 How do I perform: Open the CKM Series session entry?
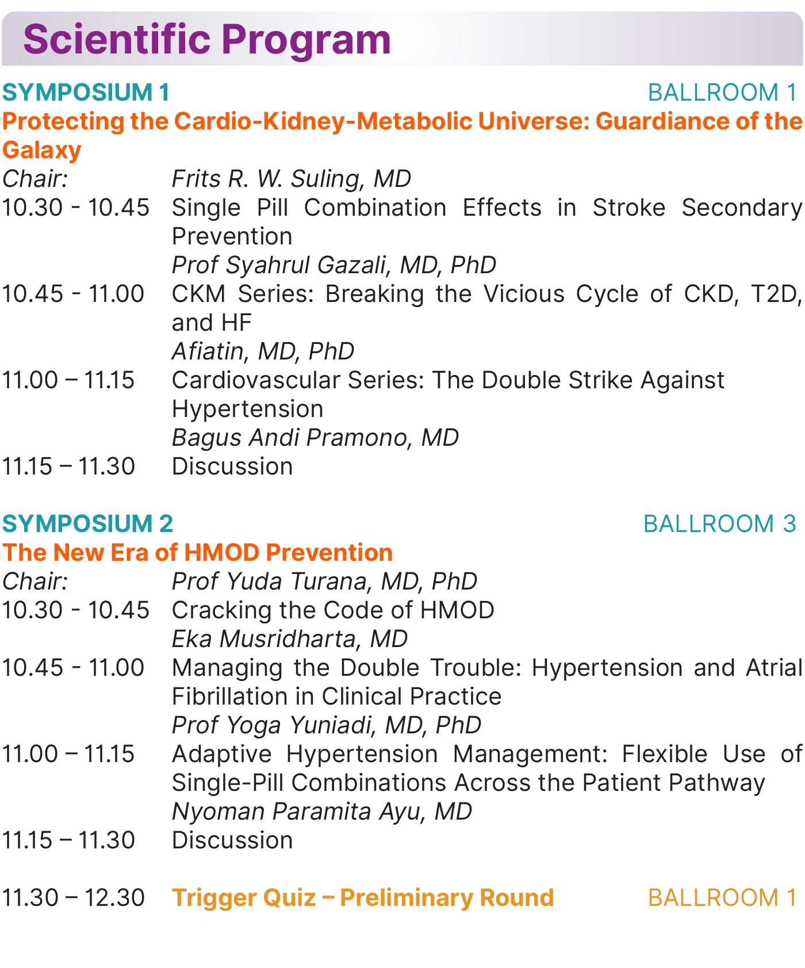pos(486,294)
